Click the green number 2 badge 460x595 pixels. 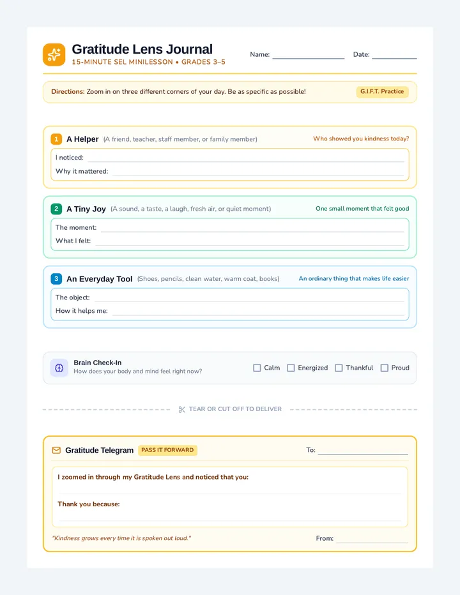pyautogui.click(x=56, y=209)
